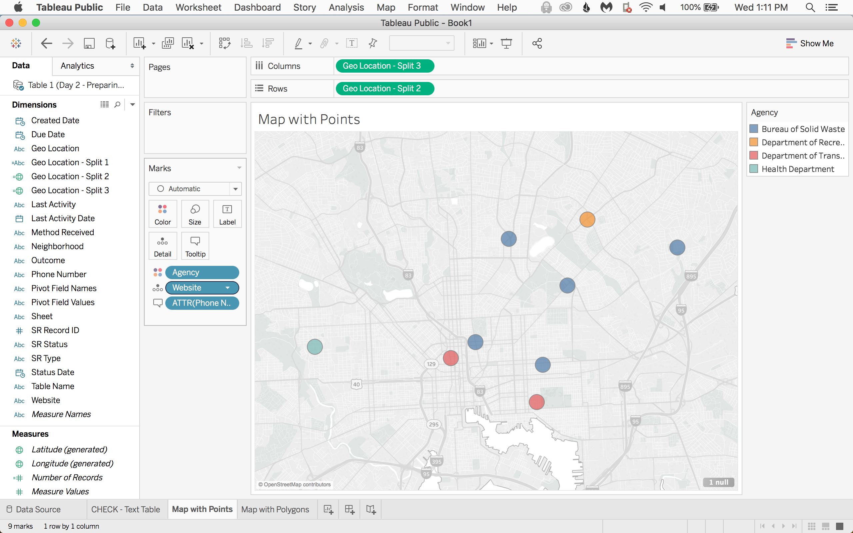Viewport: 853px width, 533px height.
Task: Open the Fit view dropdown field
Action: (422, 43)
